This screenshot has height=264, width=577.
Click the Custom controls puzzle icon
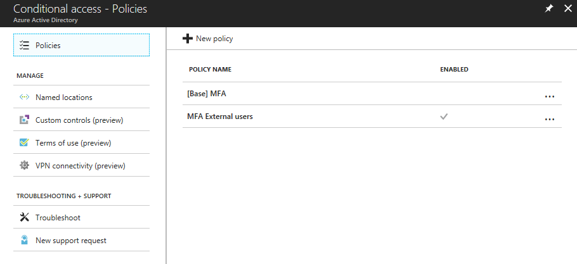[x=24, y=120]
